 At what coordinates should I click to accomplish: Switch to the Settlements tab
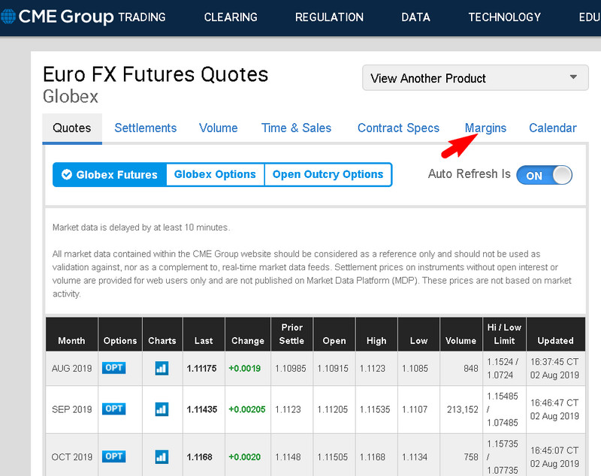(146, 128)
